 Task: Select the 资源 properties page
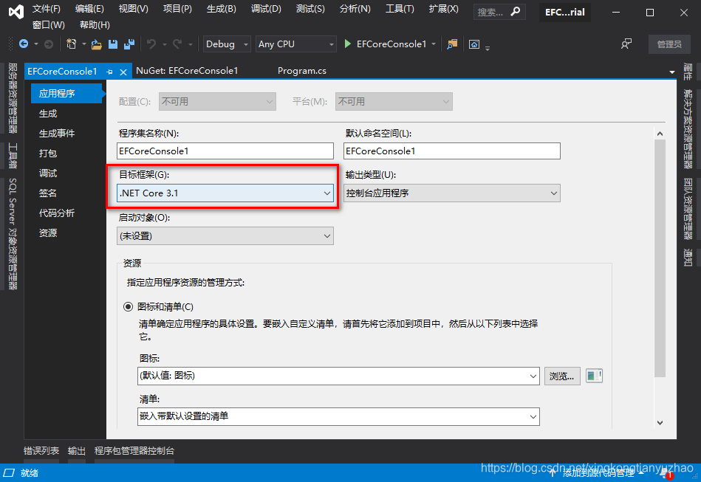[48, 233]
